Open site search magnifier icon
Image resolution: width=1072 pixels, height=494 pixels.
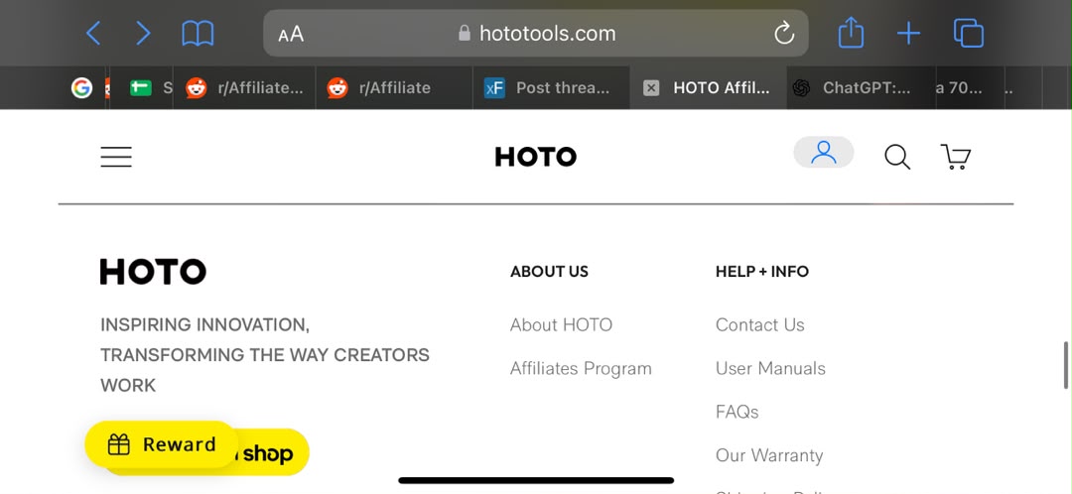tap(897, 157)
